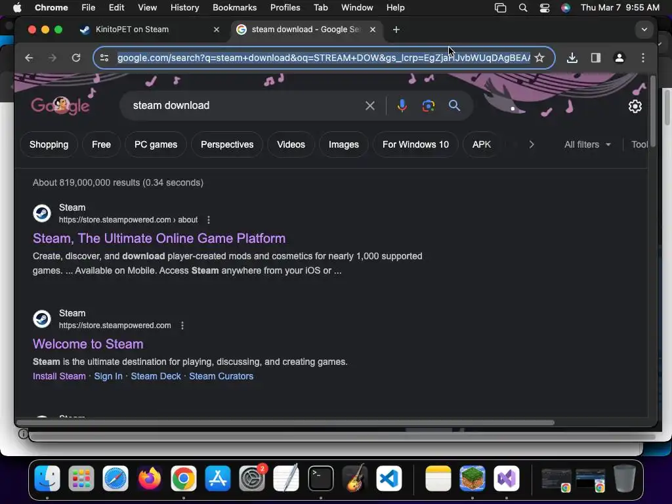Follow the Sign In sitelink
Viewport: 672px width, 504px height.
108,376
